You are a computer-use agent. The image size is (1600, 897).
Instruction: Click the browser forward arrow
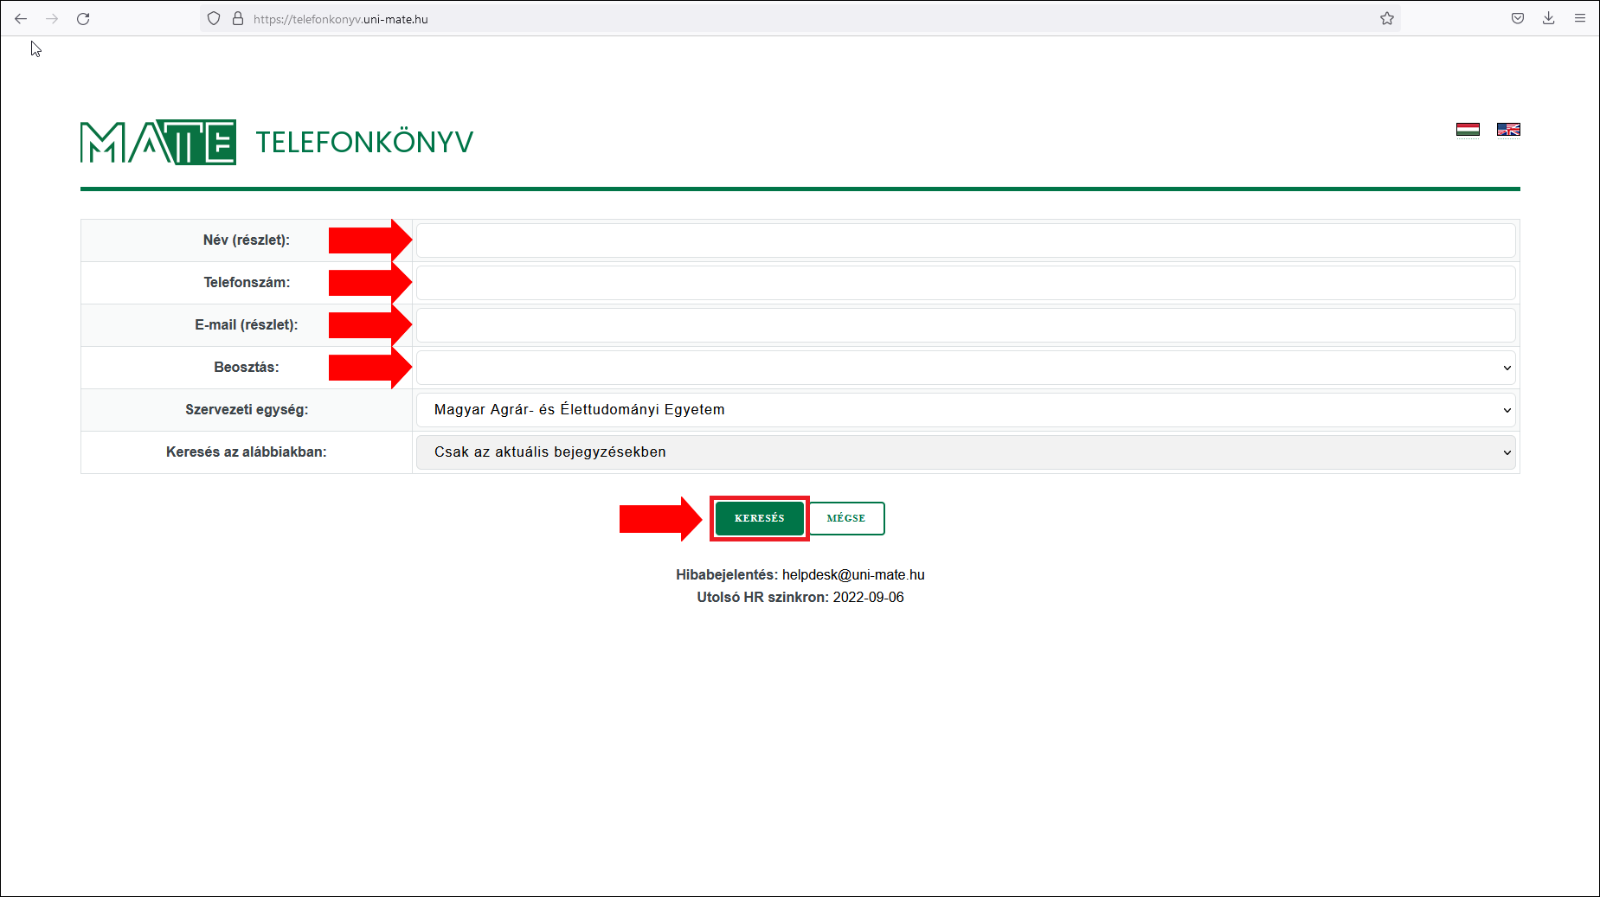point(52,18)
